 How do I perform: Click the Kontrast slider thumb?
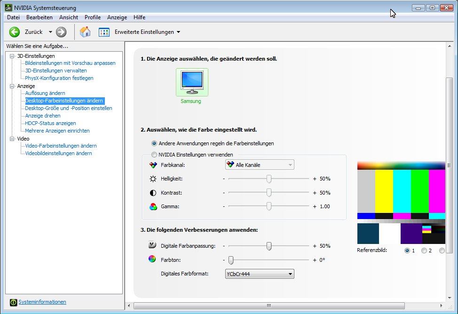[x=268, y=192]
